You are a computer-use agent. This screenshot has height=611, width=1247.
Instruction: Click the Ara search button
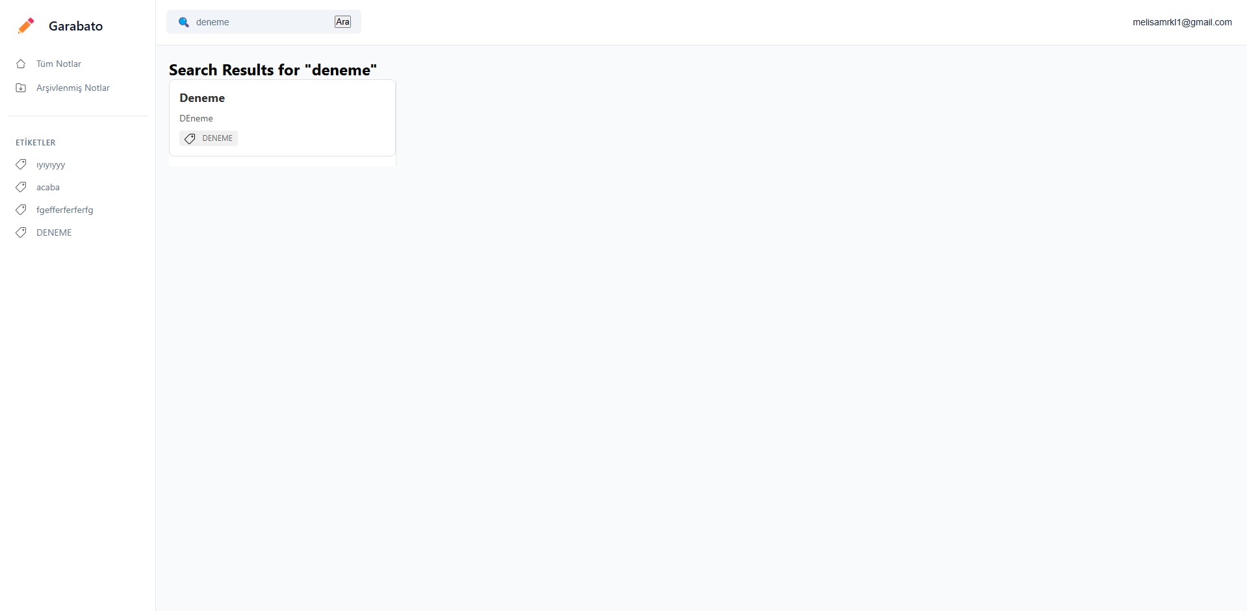point(342,22)
